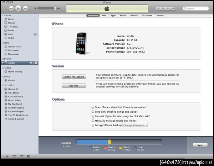Screen dimensions: 214x166
Task: Open the iTunes DJ playlist
Action: [11, 89]
